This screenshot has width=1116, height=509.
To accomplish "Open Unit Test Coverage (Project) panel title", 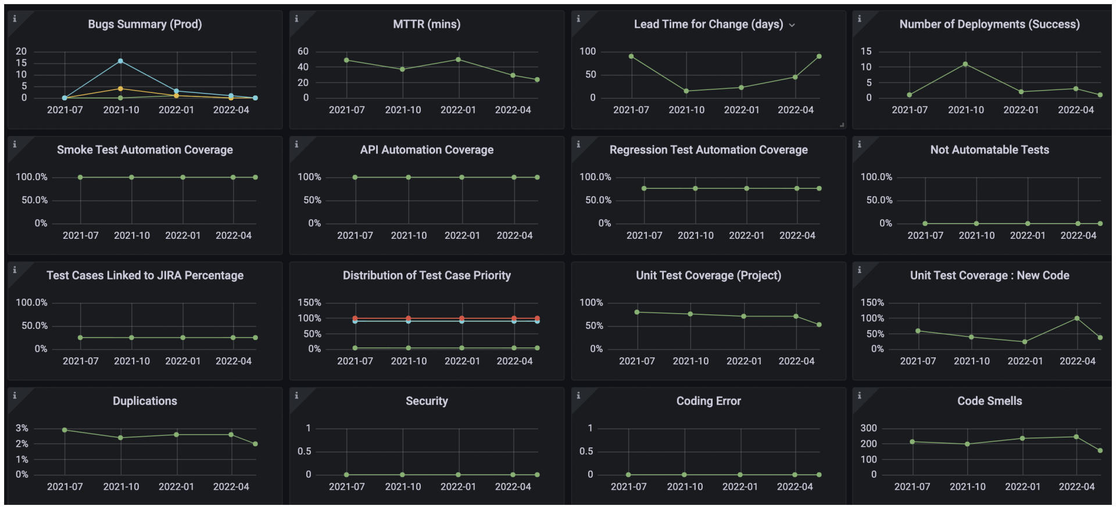I will point(709,275).
